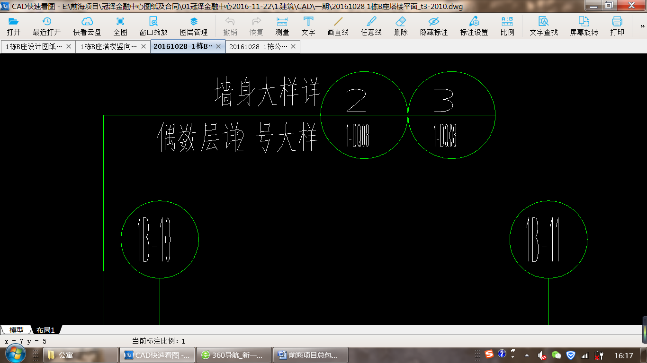Click the 1B-11 grid bubble
647x363 pixels.
coord(548,239)
